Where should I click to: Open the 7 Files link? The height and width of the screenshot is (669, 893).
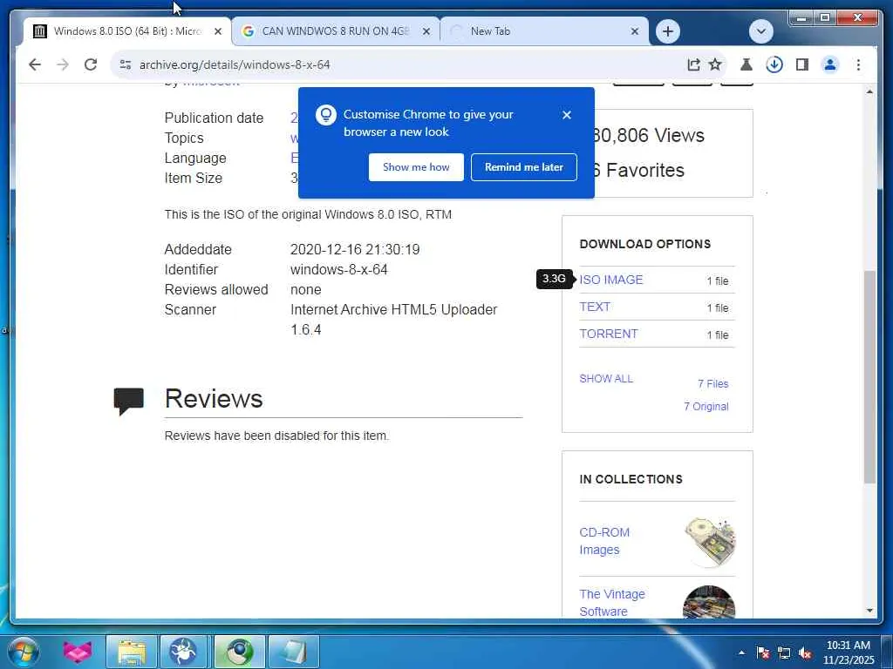(713, 384)
